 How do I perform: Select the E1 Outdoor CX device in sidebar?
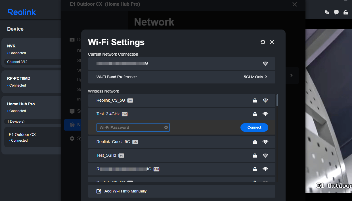31,137
